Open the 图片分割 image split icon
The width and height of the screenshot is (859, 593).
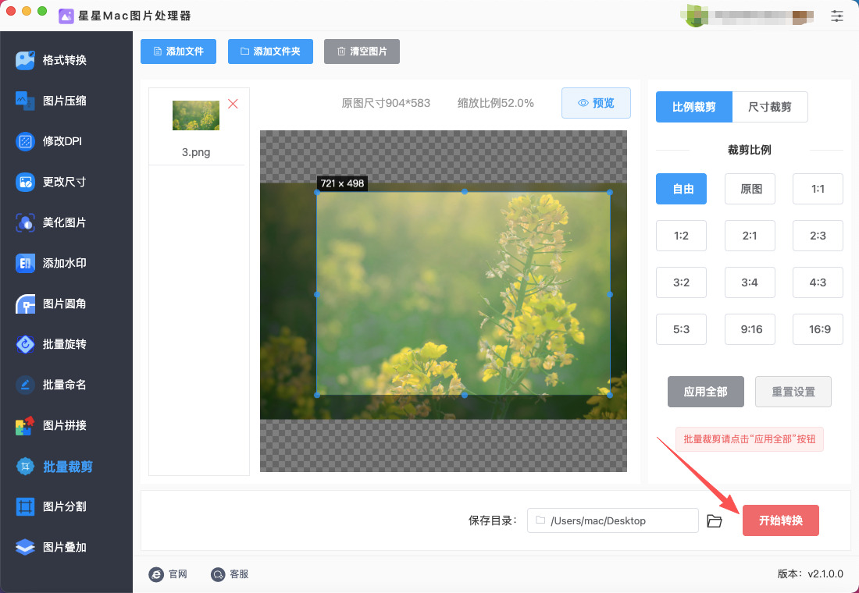(x=25, y=506)
